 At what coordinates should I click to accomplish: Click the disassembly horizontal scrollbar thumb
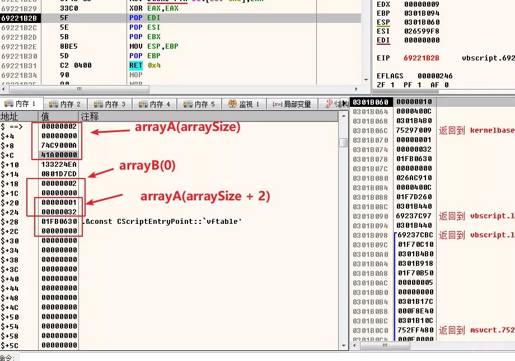[79, 89]
